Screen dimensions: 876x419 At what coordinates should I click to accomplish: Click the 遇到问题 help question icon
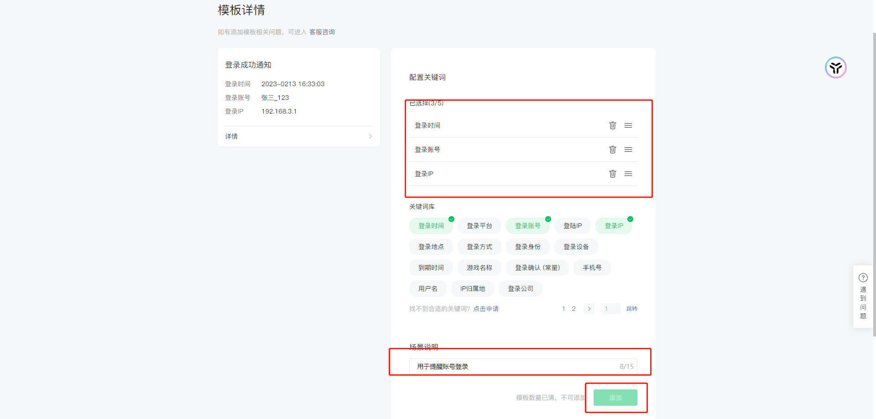tap(863, 278)
